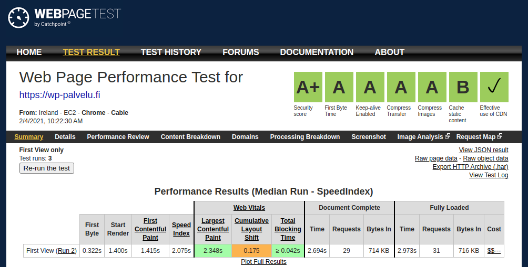The width and height of the screenshot is (528, 267).
Task: Click the 2.694s Document Complete time
Action: click(x=317, y=251)
